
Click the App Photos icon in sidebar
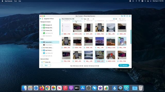coord(44,50)
